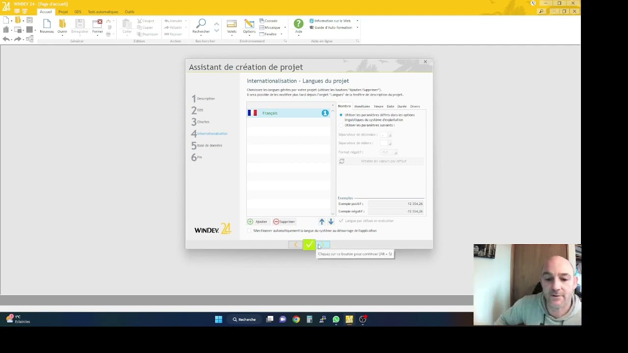Open Recherche in Windows taskbar
Viewport: 628px width, 353px height.
click(x=244, y=320)
